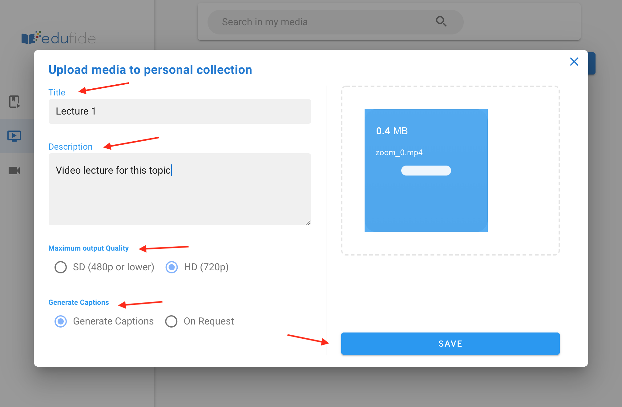This screenshot has height=407, width=622.
Task: Click inside the Description text area
Action: click(180, 189)
